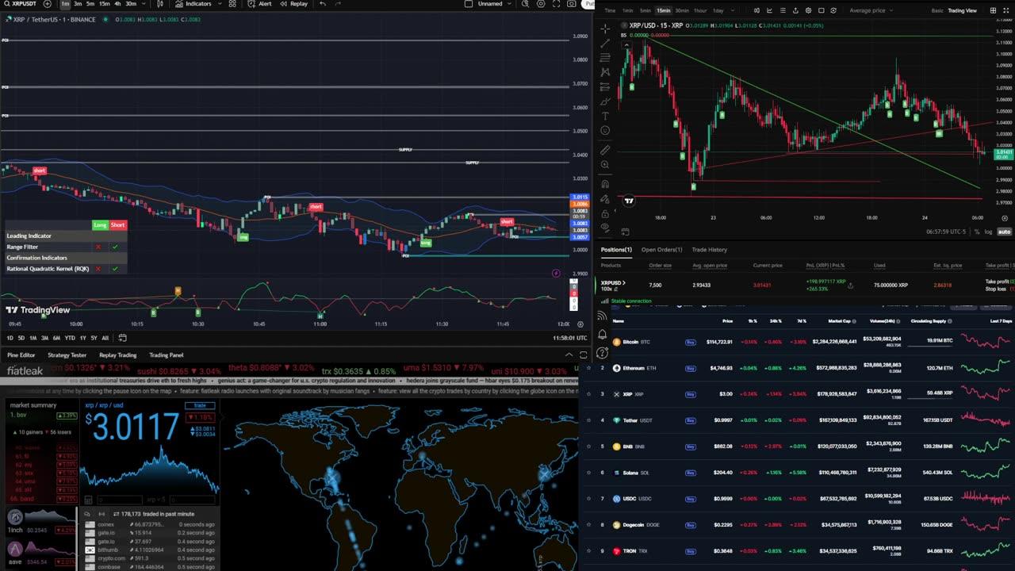Switch to Trading View chart mode
The height and width of the screenshot is (571, 1015).
[x=963, y=10]
